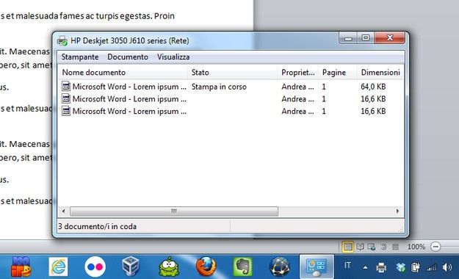Open the Evernote elephant taskbar icon
The image size is (459, 279).
click(x=242, y=267)
